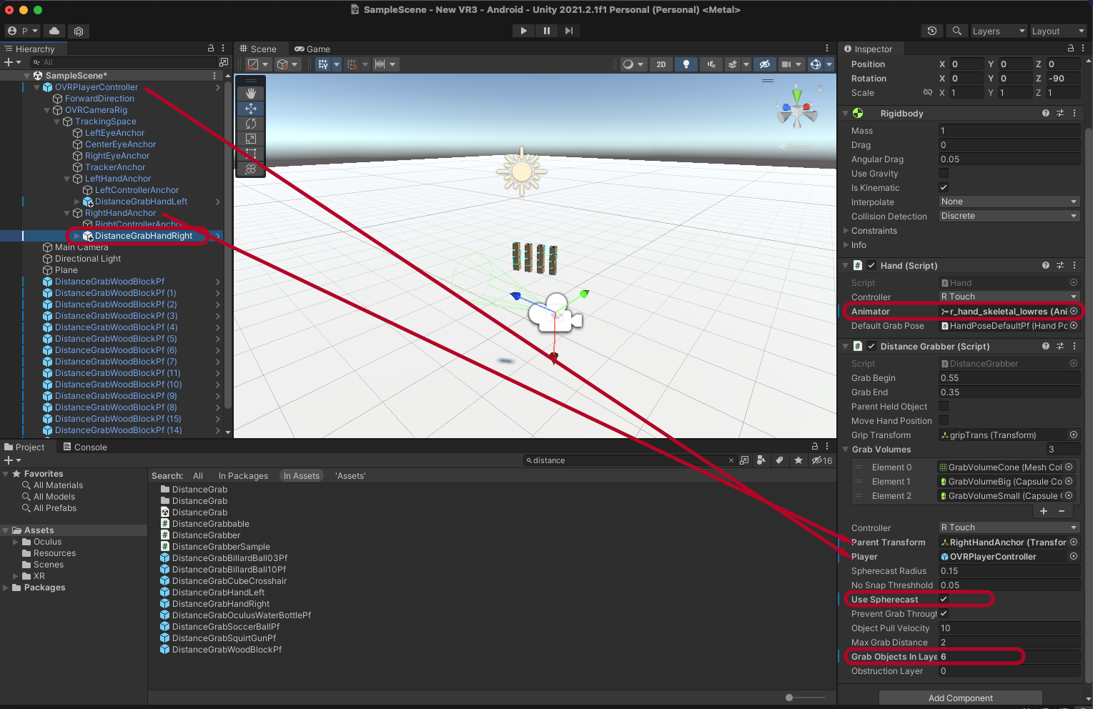Expand the Info foldout in Rigidbody

(x=846, y=245)
